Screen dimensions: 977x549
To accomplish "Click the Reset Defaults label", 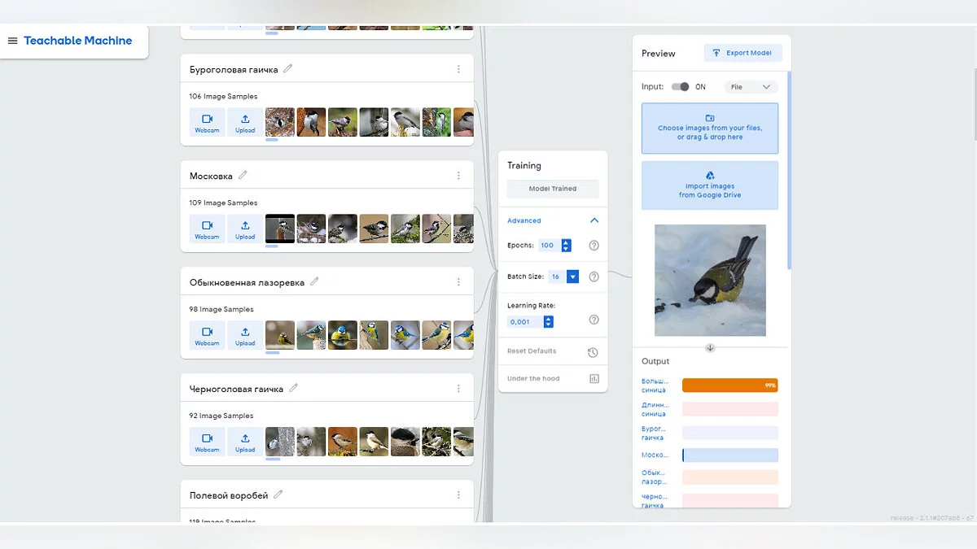I will pyautogui.click(x=532, y=351).
